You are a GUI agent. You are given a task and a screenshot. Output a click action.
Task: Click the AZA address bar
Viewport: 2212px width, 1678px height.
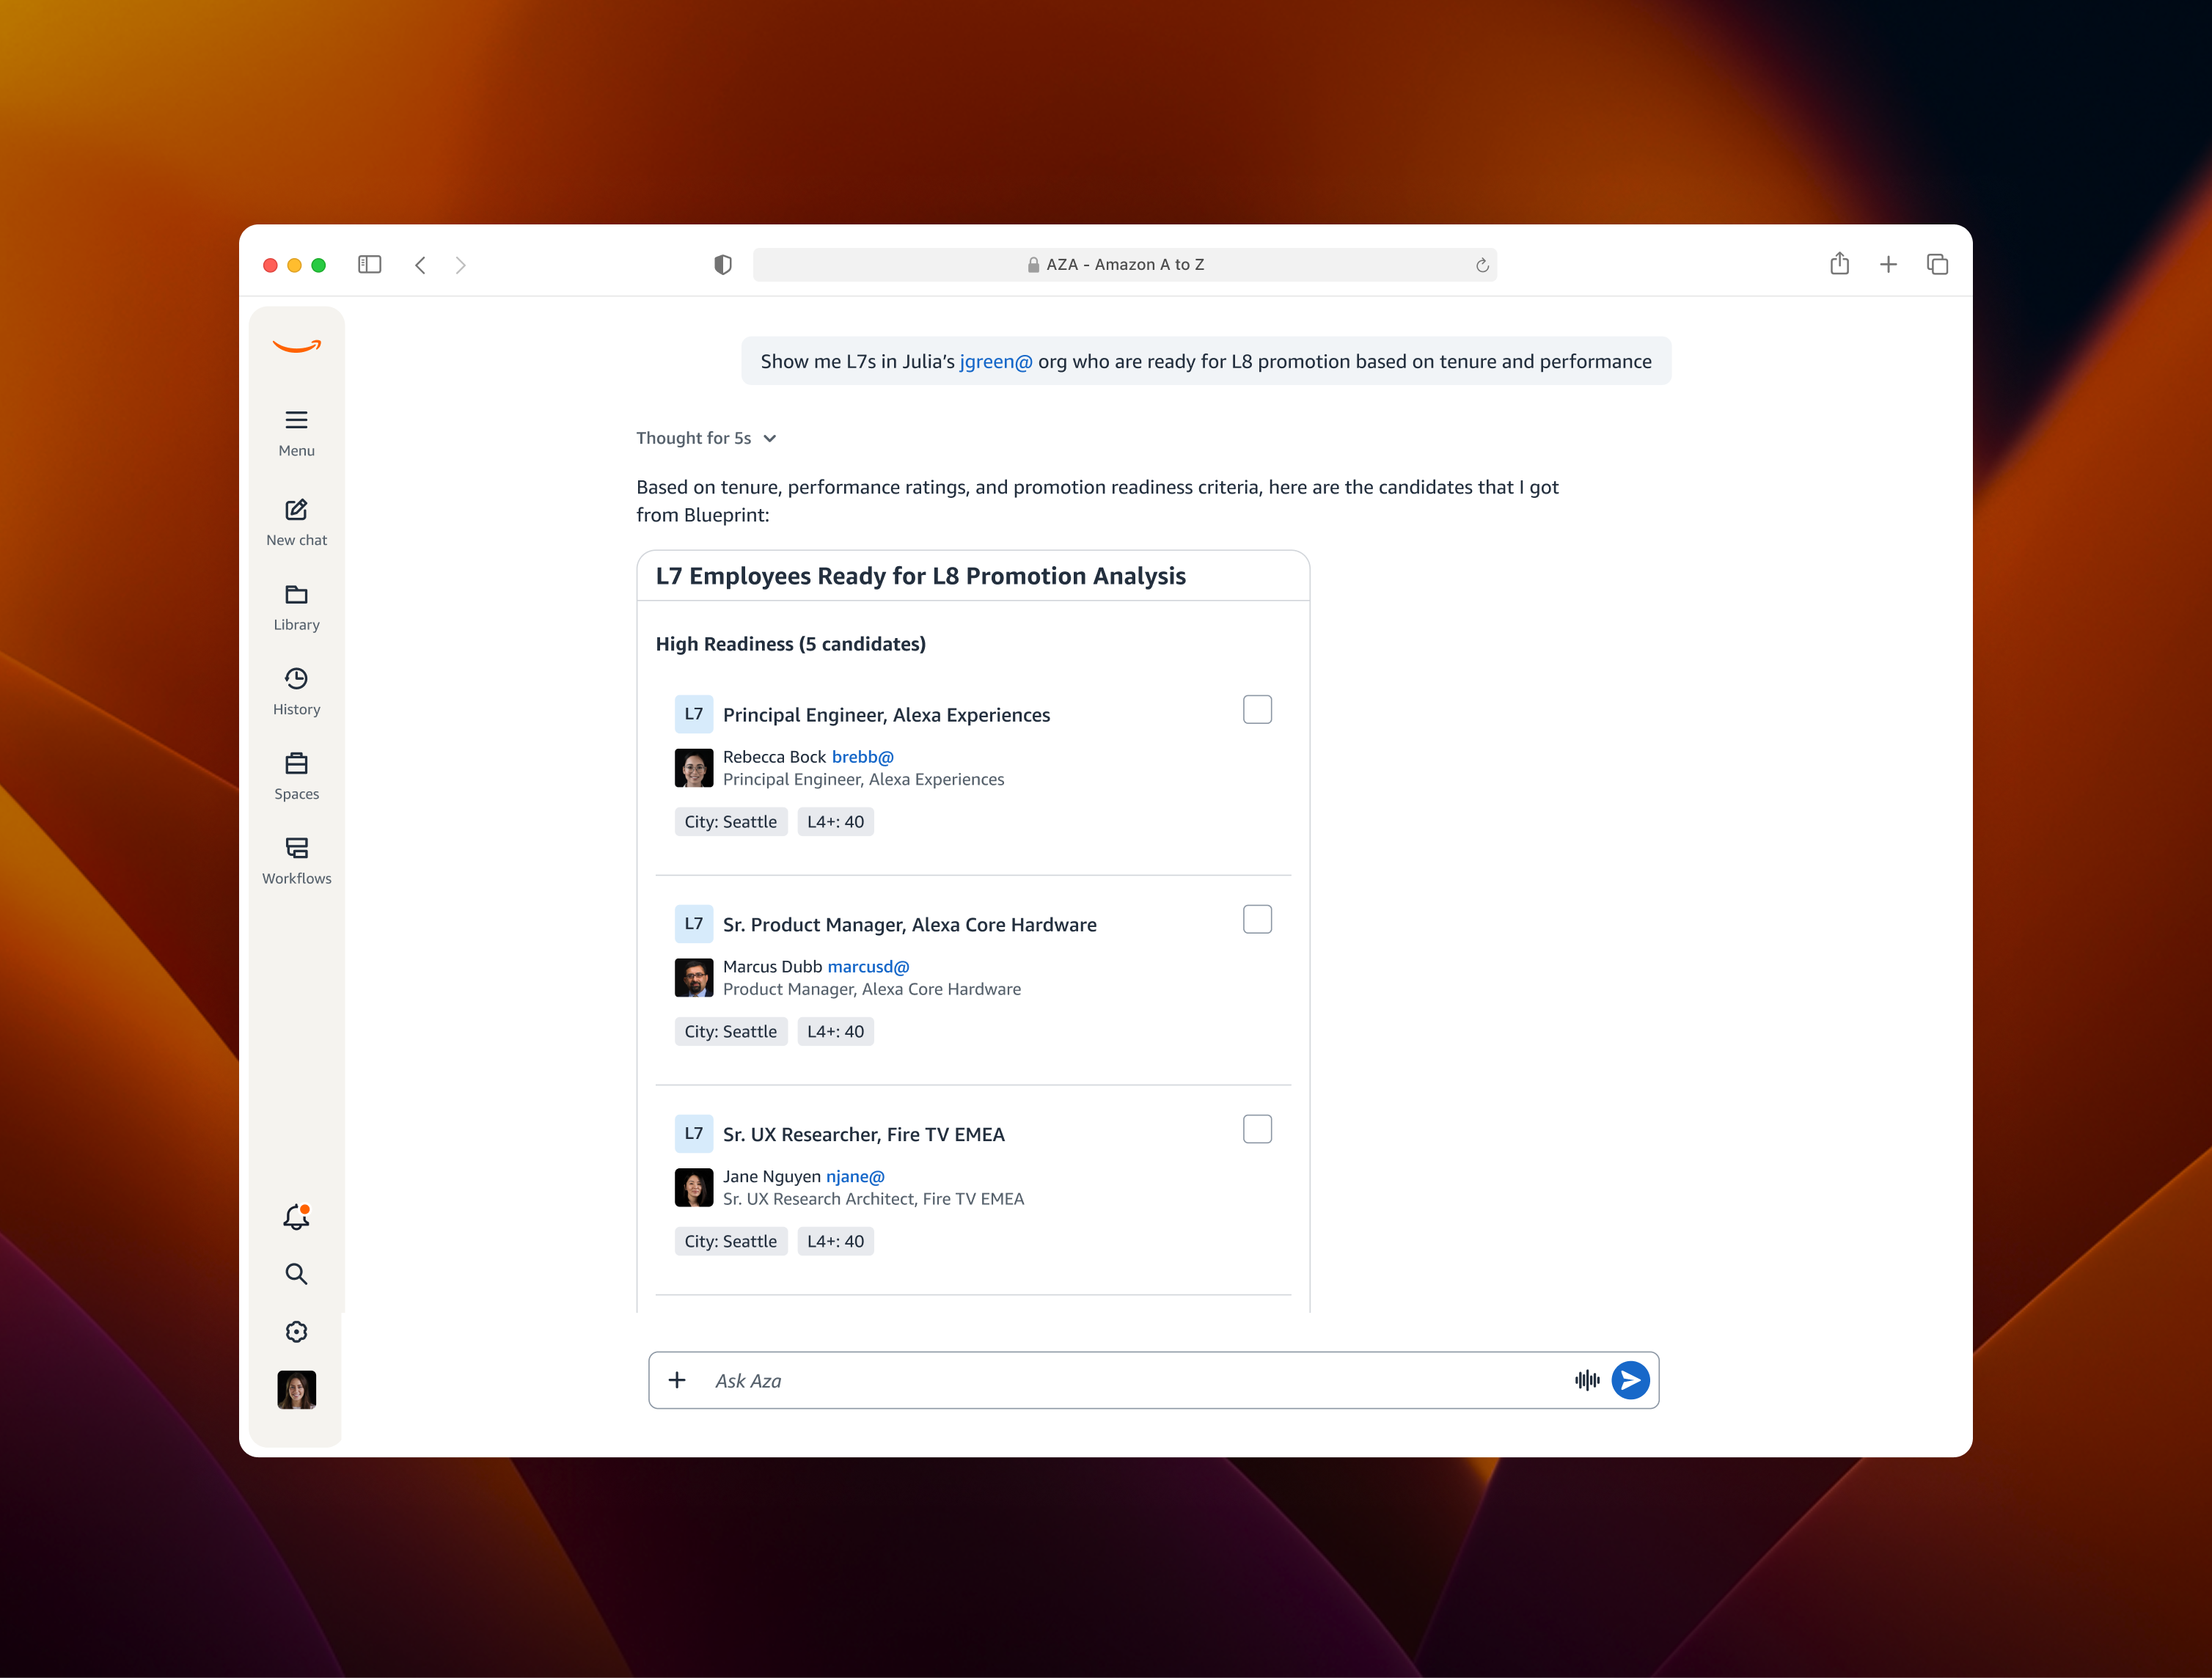tap(1124, 265)
